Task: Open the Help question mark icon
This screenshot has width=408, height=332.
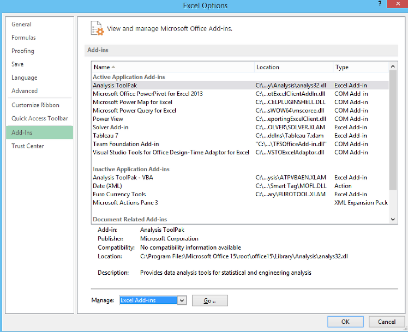Action: click(380, 4)
